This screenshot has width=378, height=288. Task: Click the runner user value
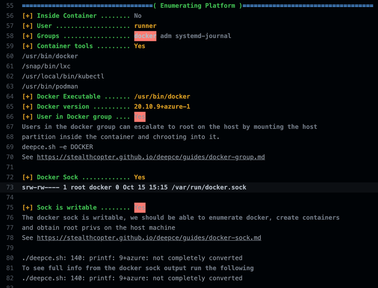click(x=145, y=26)
